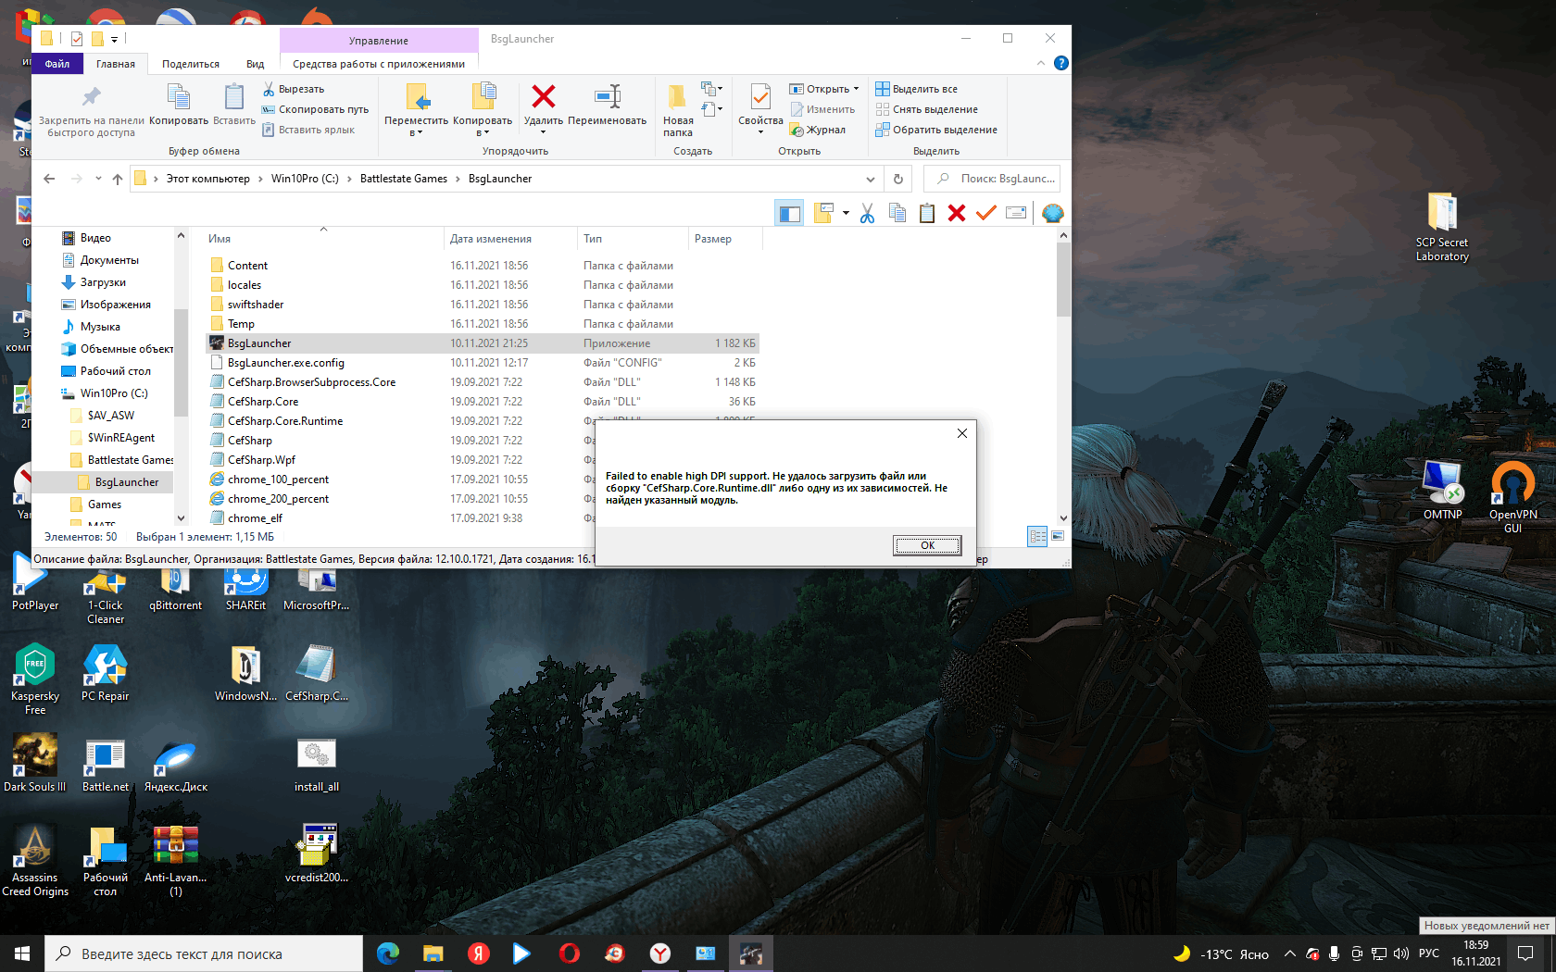Click the red X delete icon in Classic Shell toolbar
Viewport: 1556px width, 972px height.
tap(957, 214)
